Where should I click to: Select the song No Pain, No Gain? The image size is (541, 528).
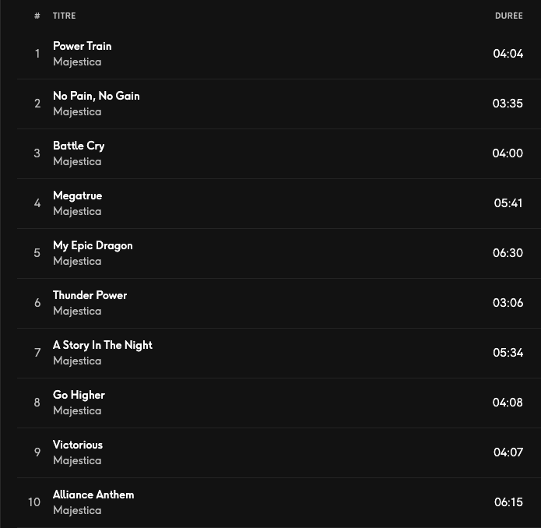(x=96, y=96)
